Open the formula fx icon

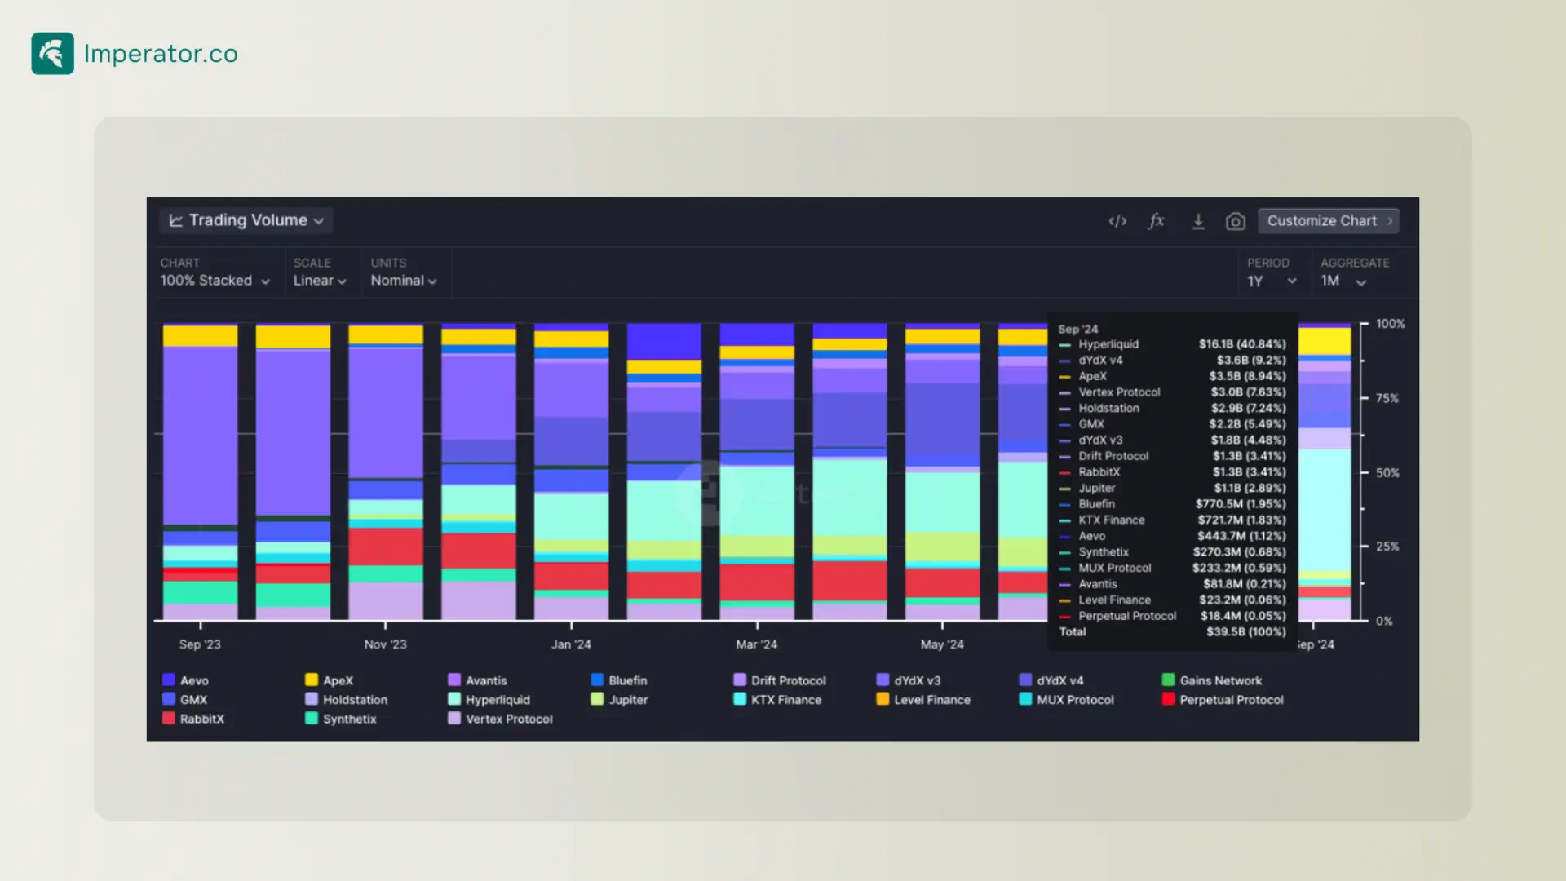(1157, 221)
